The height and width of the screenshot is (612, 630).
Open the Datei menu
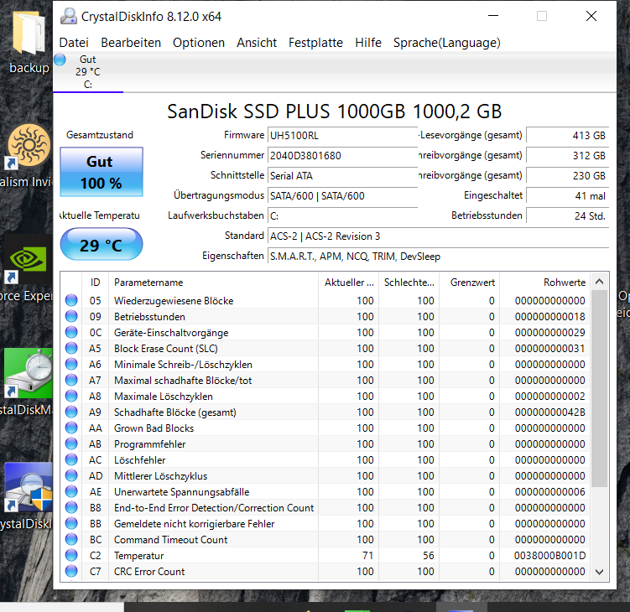point(74,43)
